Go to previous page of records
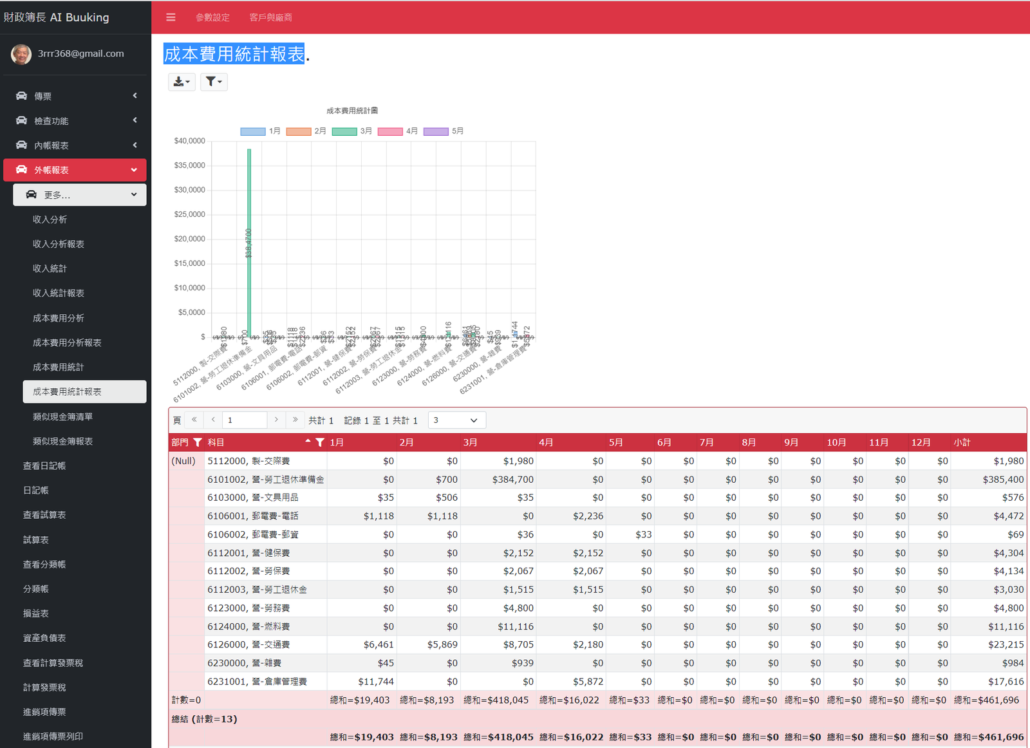This screenshot has height=748, width=1030. point(213,420)
